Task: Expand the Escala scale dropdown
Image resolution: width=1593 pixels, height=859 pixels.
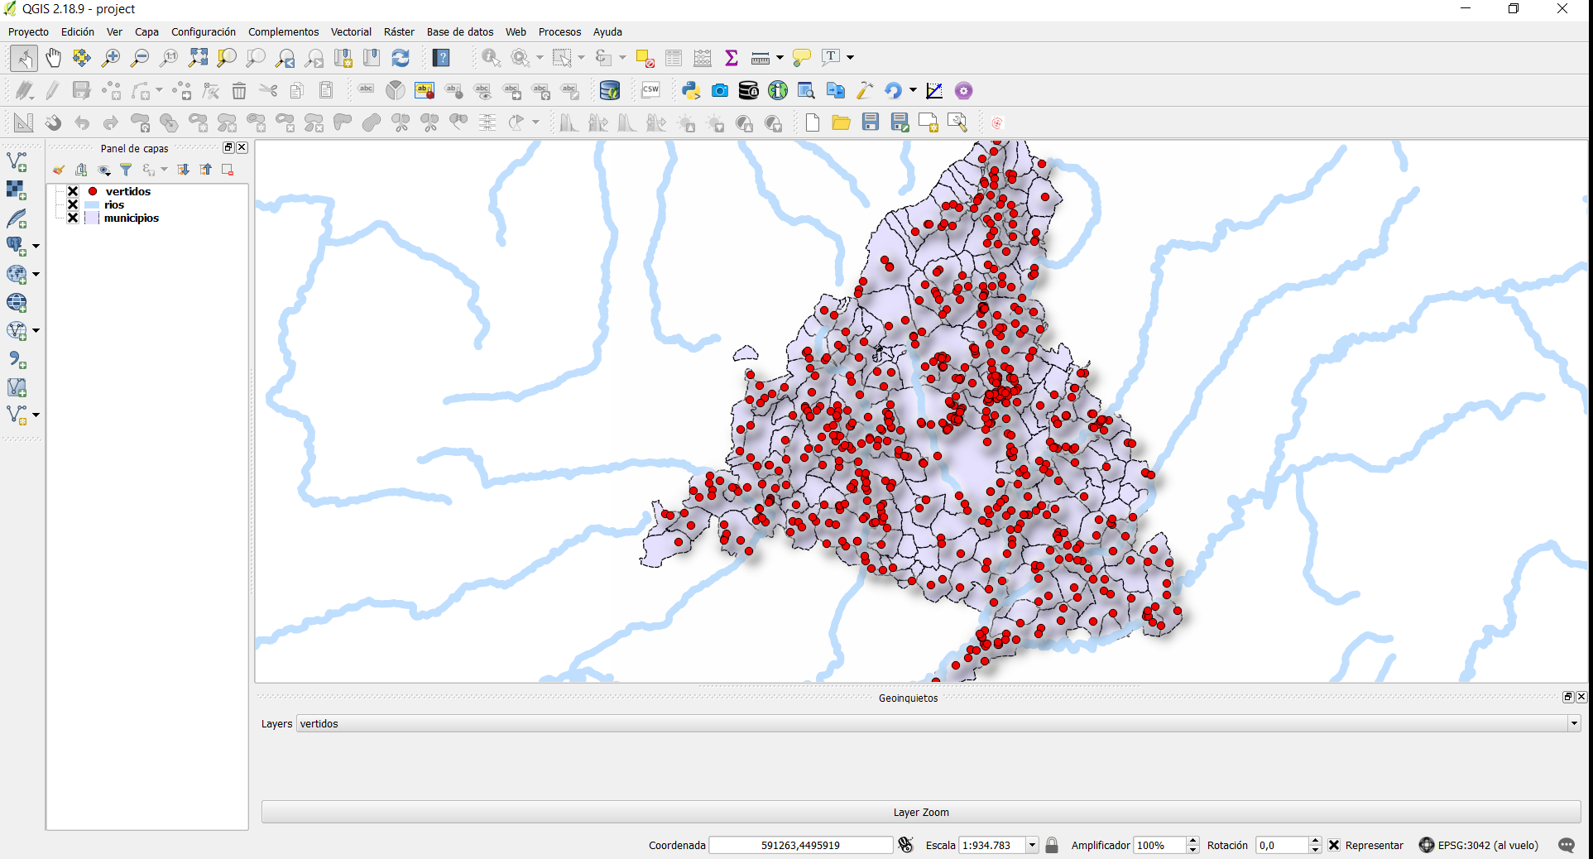Action: [x=1032, y=845]
